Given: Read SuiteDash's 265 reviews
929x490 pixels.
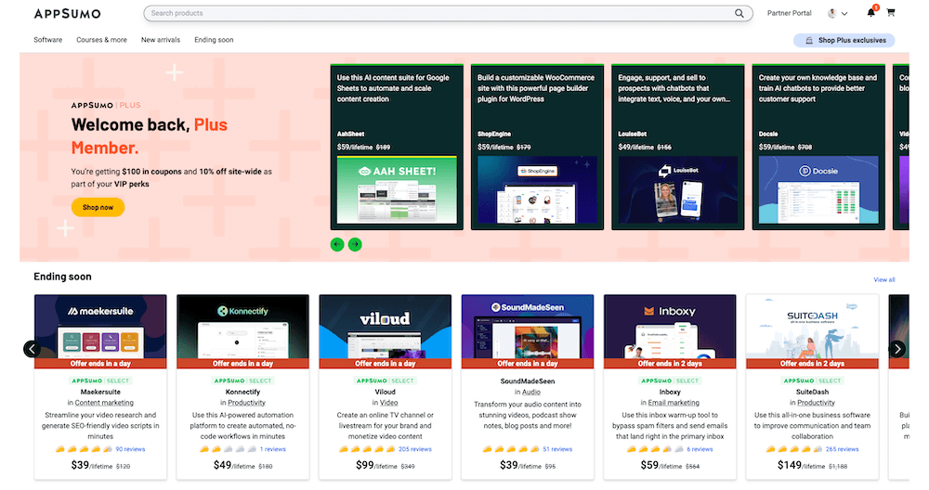Looking at the screenshot, I should (x=842, y=449).
